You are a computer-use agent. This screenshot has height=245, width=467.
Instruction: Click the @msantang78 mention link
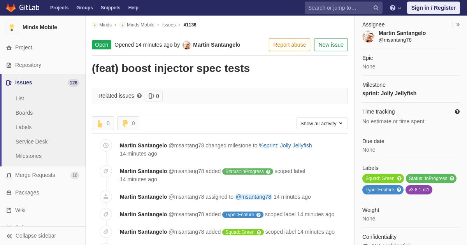click(x=253, y=197)
